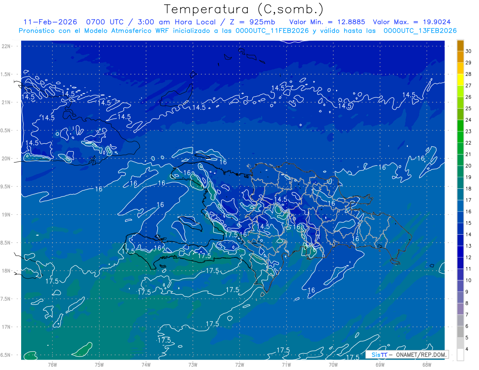Click the "18N" latitude axis label
Screen dimensions: 479x370
pos(7,271)
